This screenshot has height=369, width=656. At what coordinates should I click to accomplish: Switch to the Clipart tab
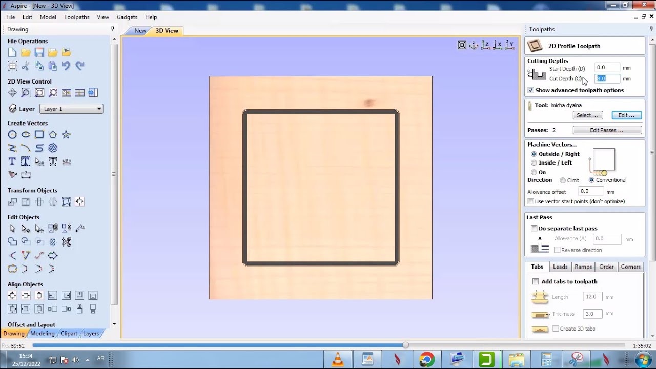69,333
